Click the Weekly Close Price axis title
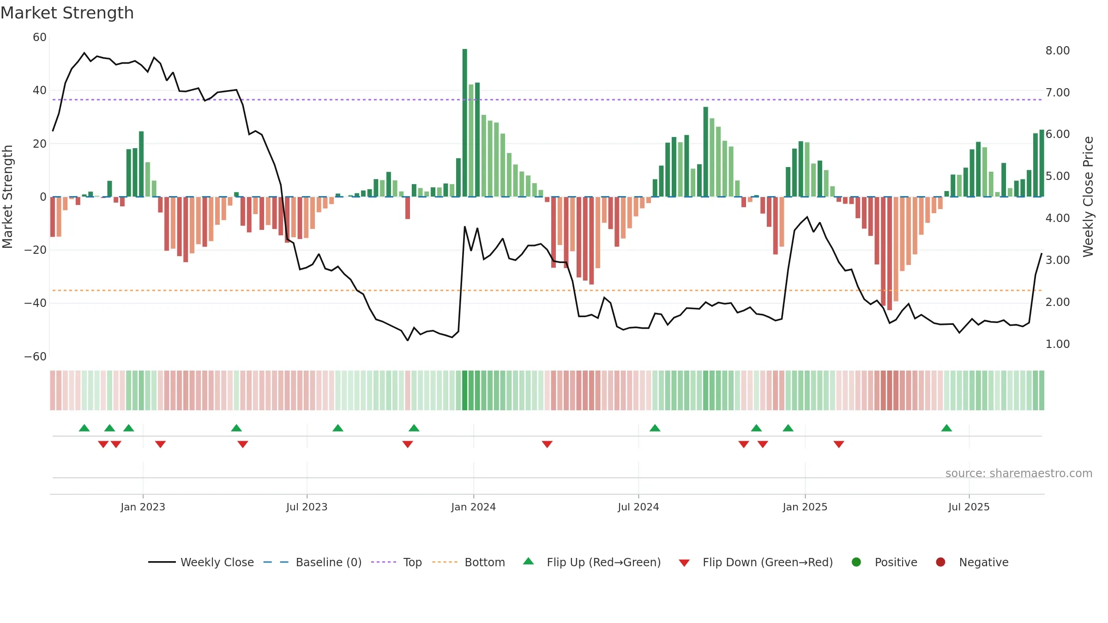The height and width of the screenshot is (623, 1108). (1088, 197)
